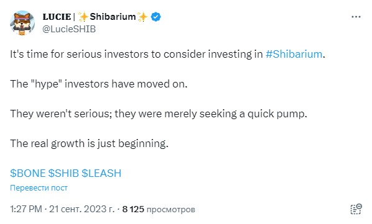Click Перевести пост to translate
372x224 pixels.
39,188
